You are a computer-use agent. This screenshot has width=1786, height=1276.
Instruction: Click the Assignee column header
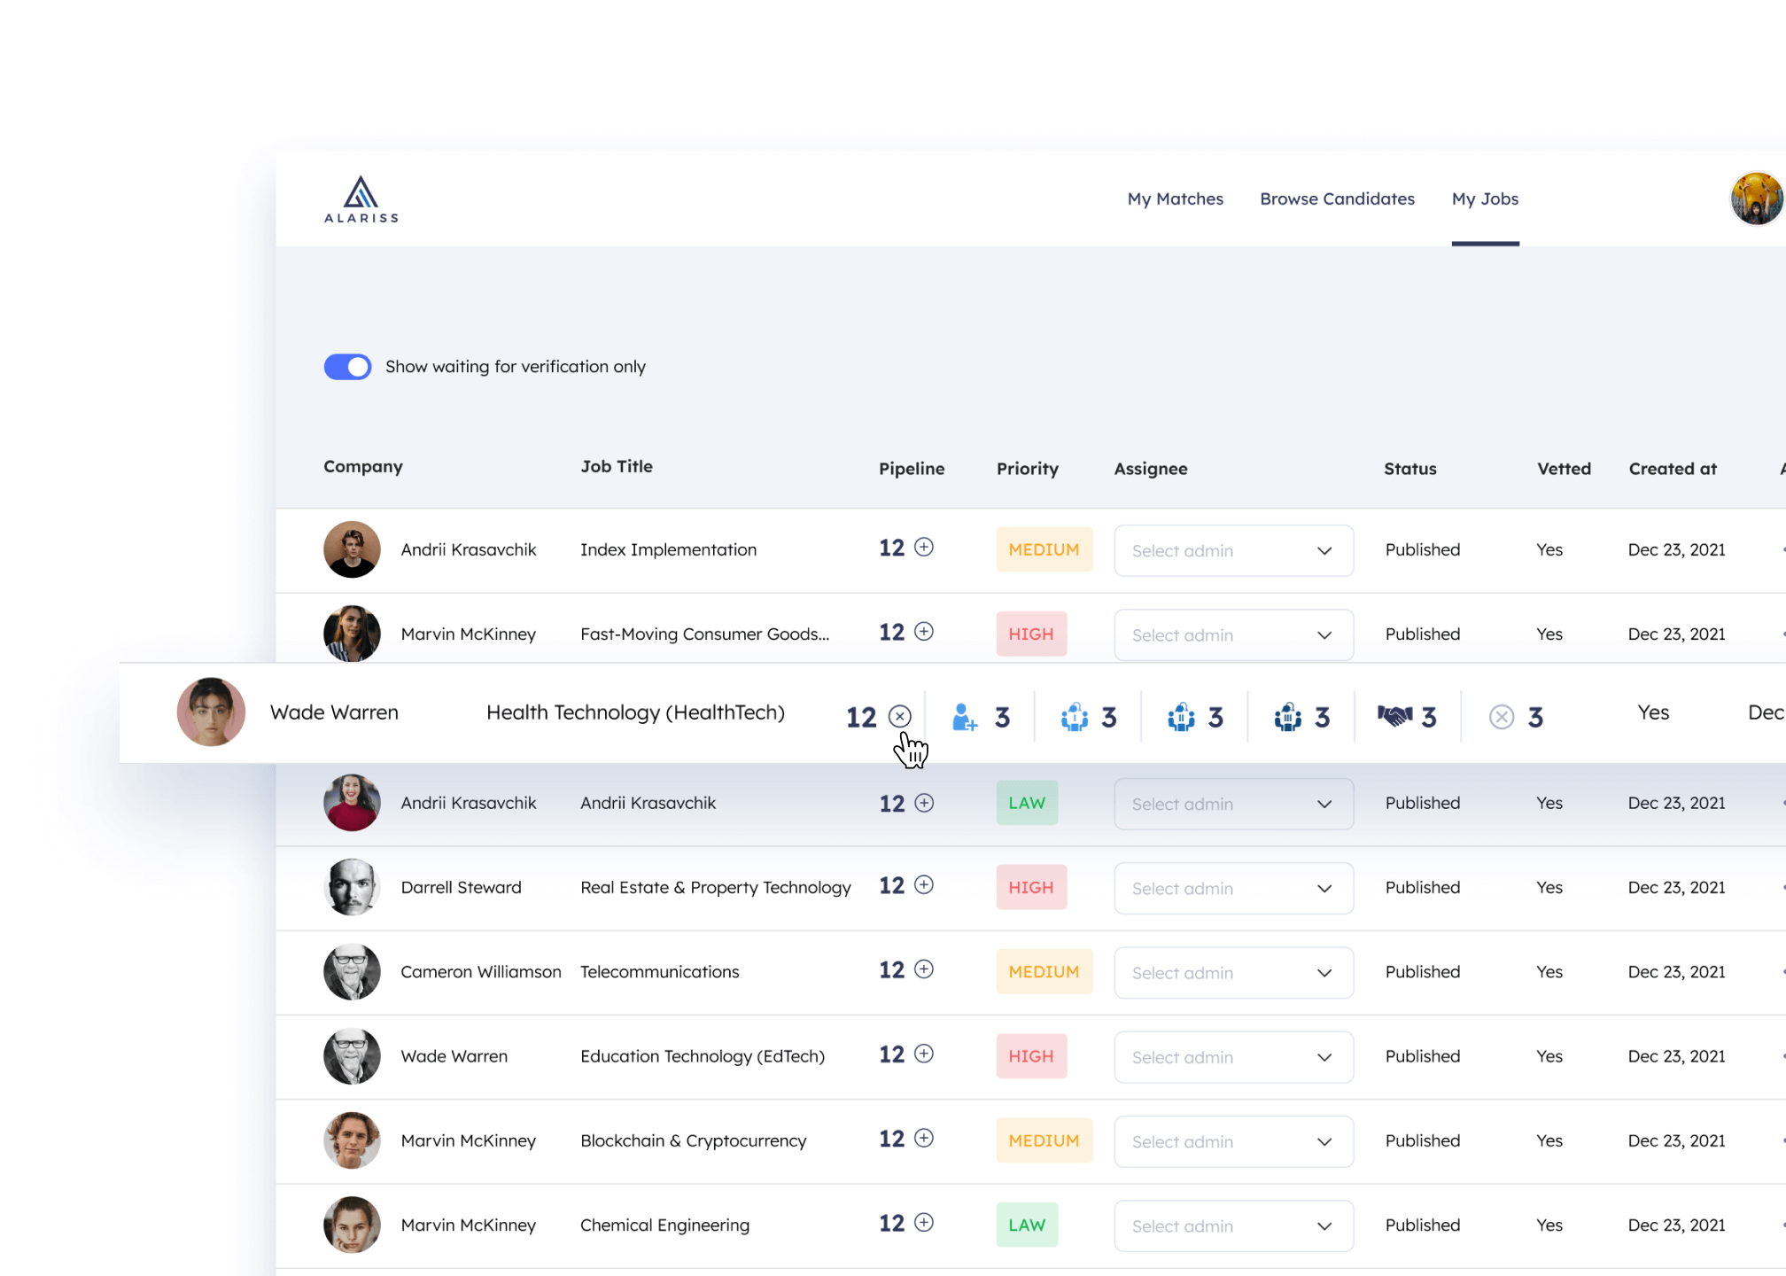1151,469
